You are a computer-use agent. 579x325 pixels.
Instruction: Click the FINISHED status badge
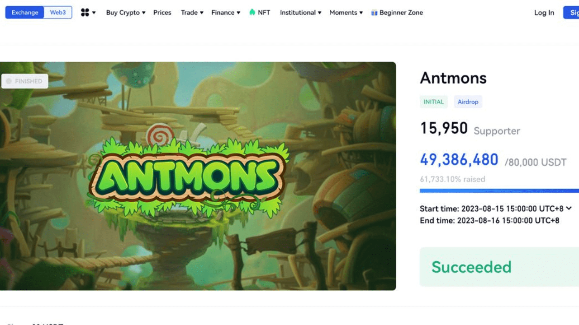click(x=24, y=81)
